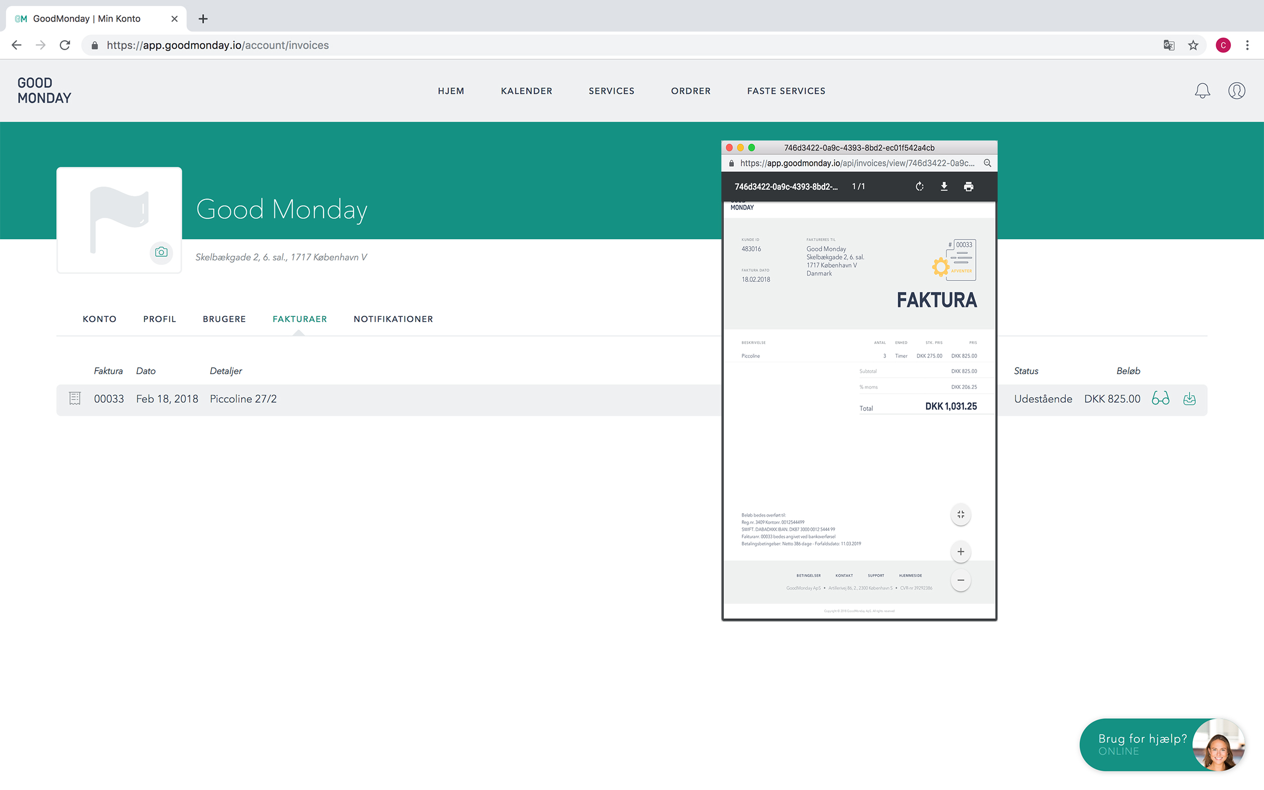Reload the GoodMonday page

pos(65,46)
